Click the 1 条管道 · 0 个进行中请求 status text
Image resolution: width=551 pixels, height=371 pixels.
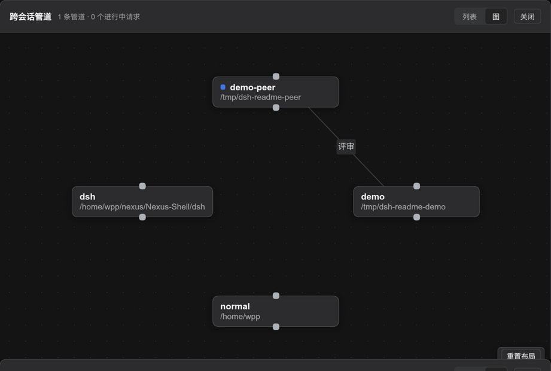(99, 17)
